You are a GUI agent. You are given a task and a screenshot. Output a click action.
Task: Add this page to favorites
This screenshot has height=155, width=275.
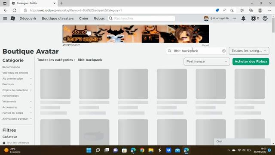point(232,10)
